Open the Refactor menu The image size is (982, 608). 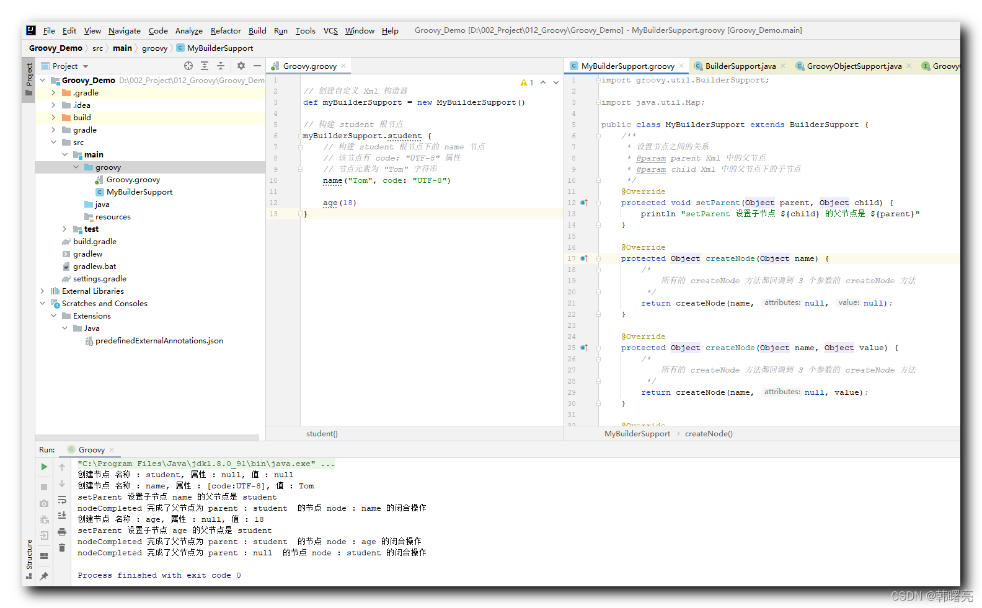click(x=226, y=30)
